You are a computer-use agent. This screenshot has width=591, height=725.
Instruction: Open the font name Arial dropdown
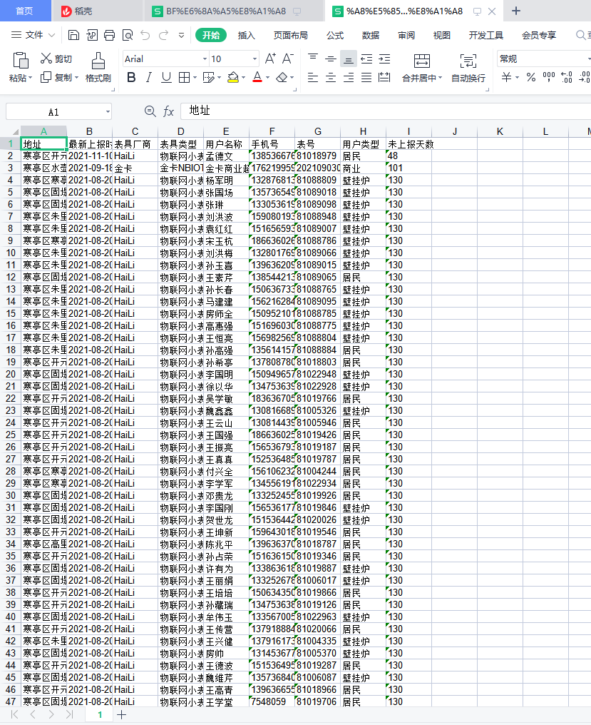tap(205, 59)
